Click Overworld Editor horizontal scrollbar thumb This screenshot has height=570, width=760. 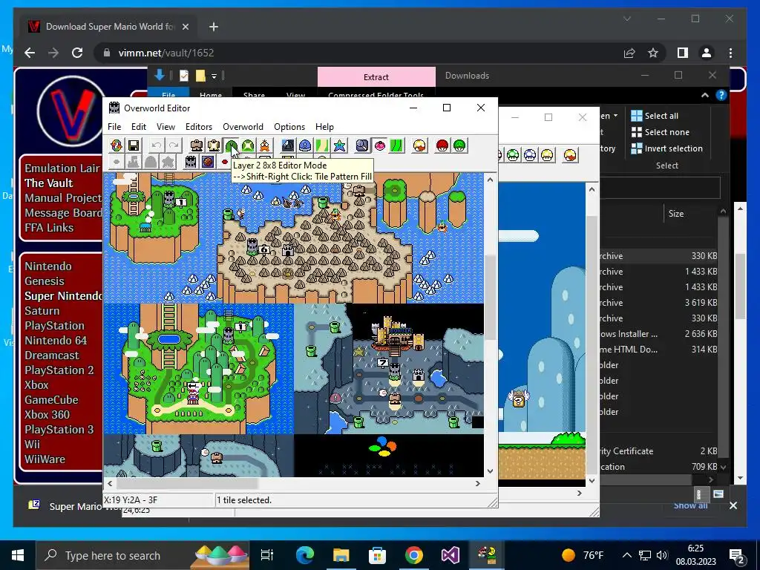coord(186,483)
